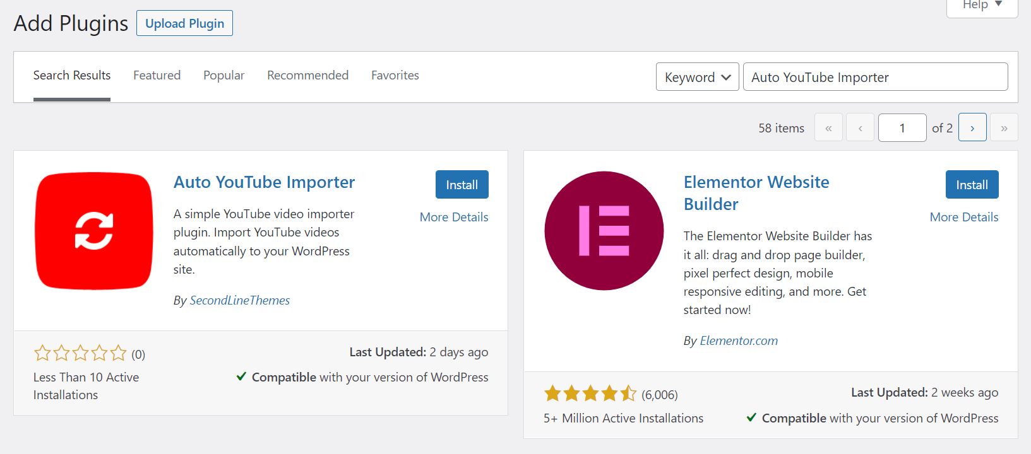This screenshot has height=454, width=1031.
Task: Click the current page number field
Action: (x=902, y=128)
